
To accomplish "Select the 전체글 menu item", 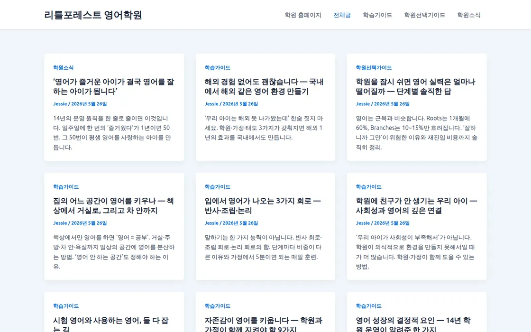I will (x=342, y=15).
